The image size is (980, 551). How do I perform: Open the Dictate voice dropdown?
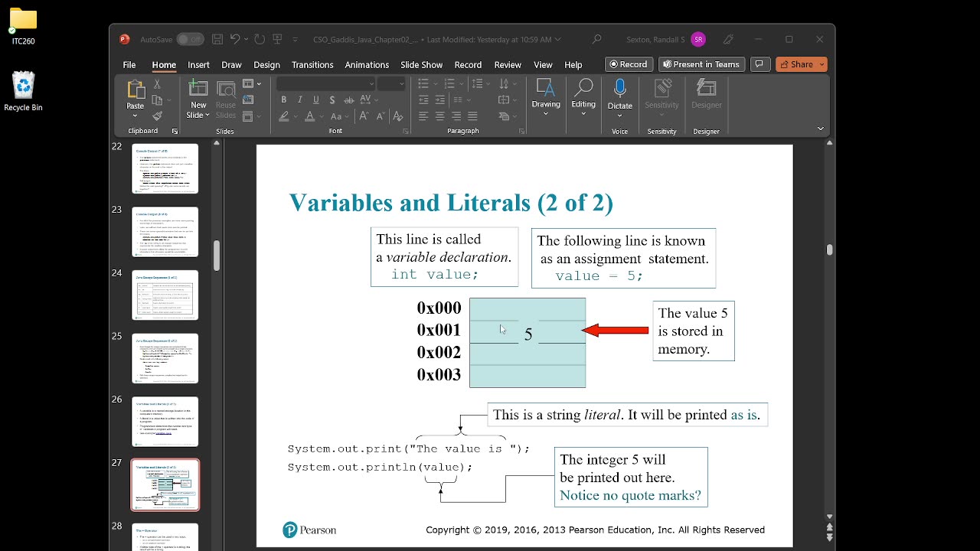point(620,116)
